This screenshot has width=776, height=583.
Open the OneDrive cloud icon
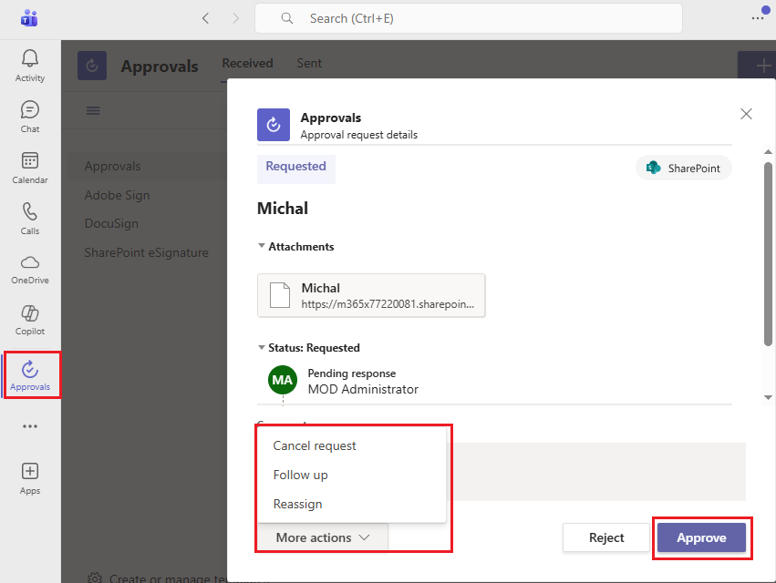[x=30, y=268]
